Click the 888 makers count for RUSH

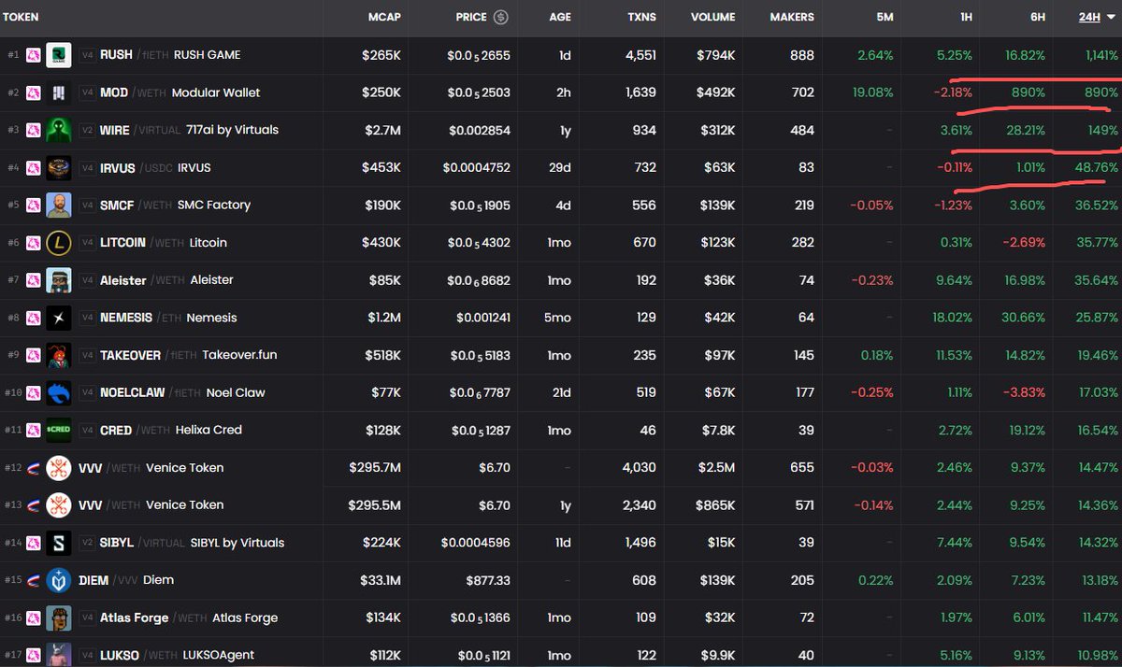coord(801,55)
